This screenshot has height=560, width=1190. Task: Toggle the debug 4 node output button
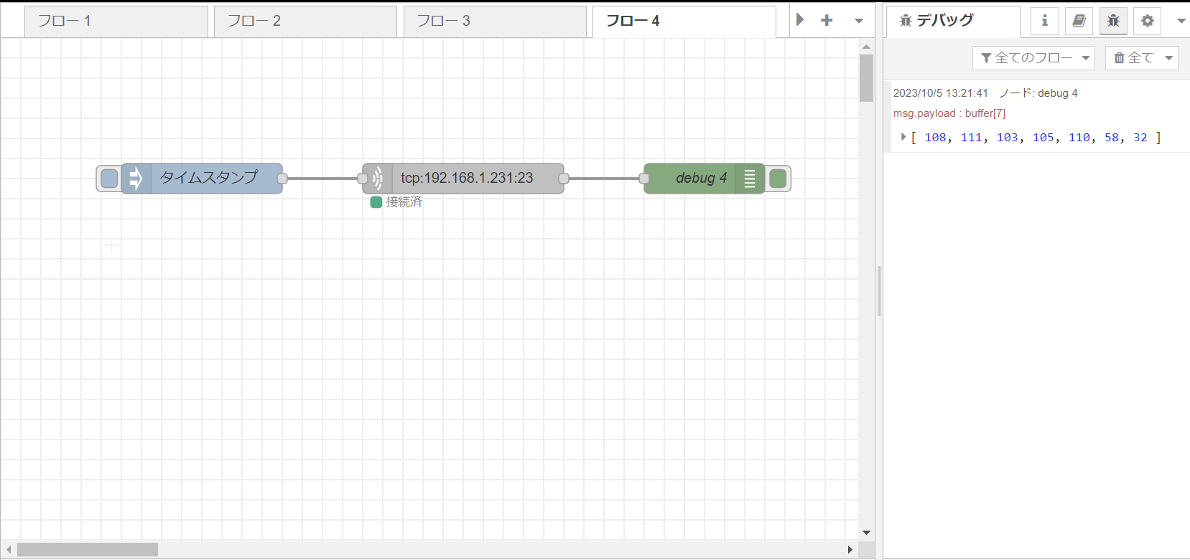(x=778, y=179)
